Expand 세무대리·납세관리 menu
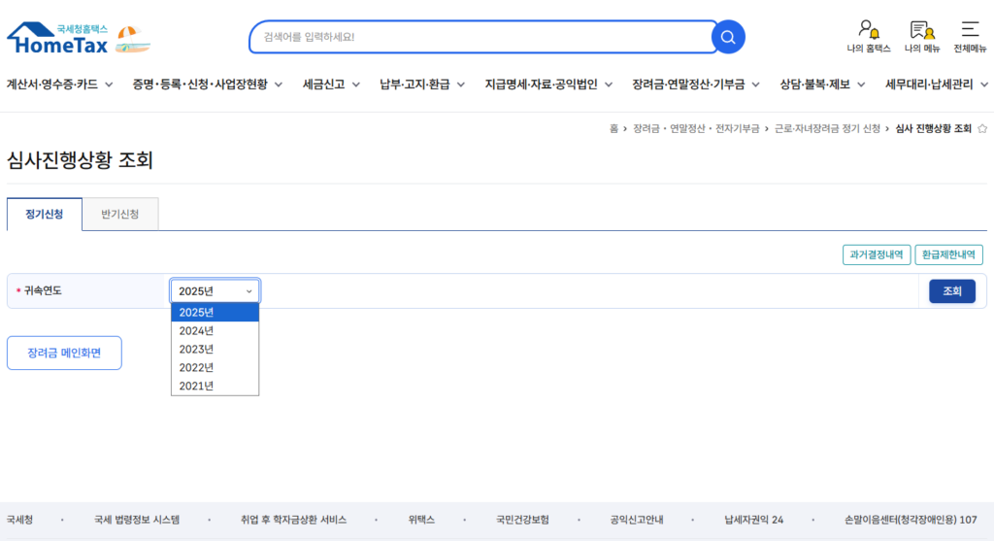 click(937, 85)
